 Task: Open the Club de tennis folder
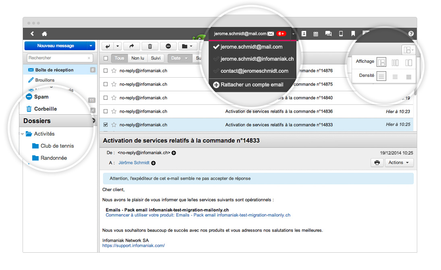click(57, 146)
